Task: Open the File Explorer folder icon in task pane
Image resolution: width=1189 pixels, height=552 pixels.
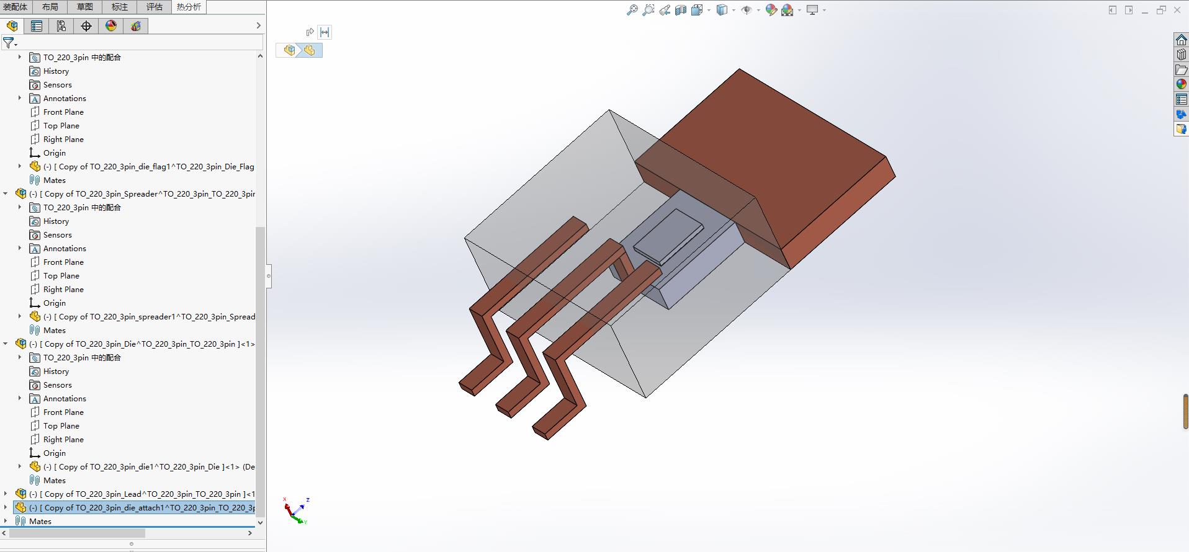Action: coord(1182,69)
